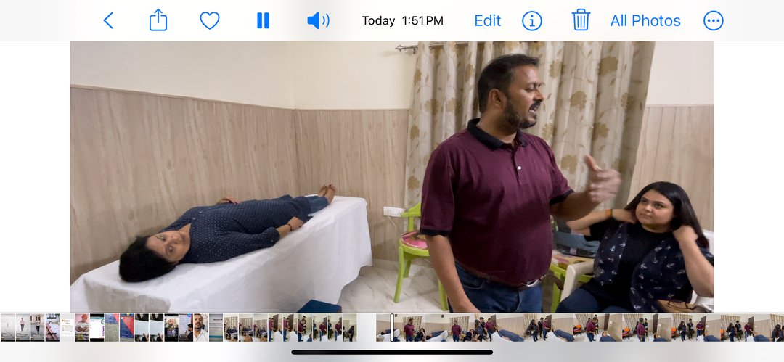Tap the Today 1:51 PM timestamp
The height and width of the screenshot is (362, 784).
(402, 20)
